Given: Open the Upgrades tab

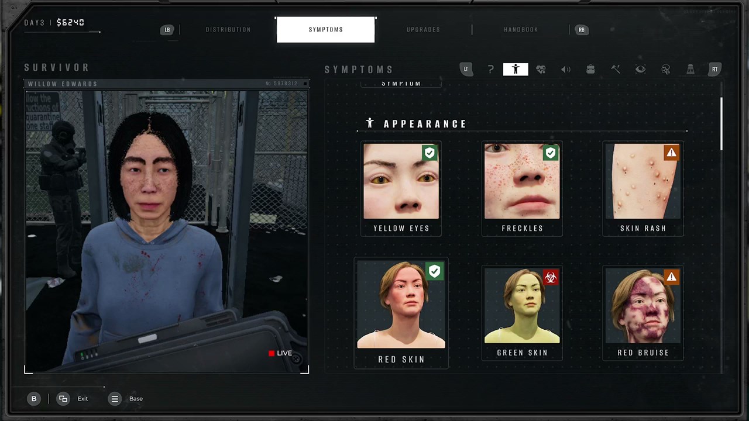Looking at the screenshot, I should (424, 30).
